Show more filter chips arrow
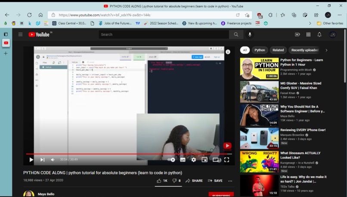Image resolution: width=347 pixels, height=197 pixels. point(326,50)
